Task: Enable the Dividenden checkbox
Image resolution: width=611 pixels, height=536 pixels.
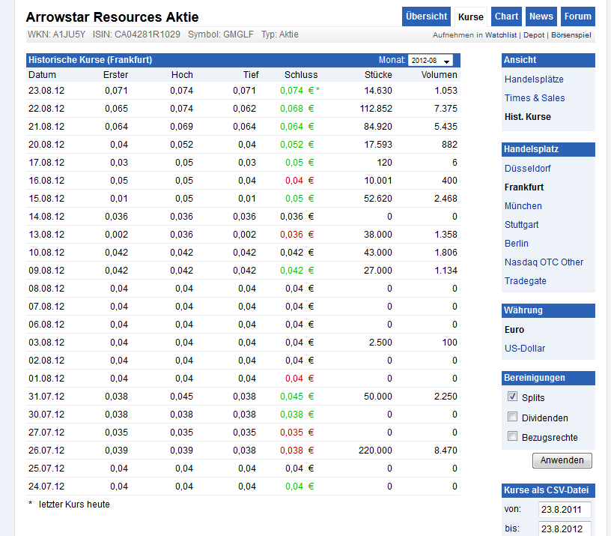Action: coord(512,415)
